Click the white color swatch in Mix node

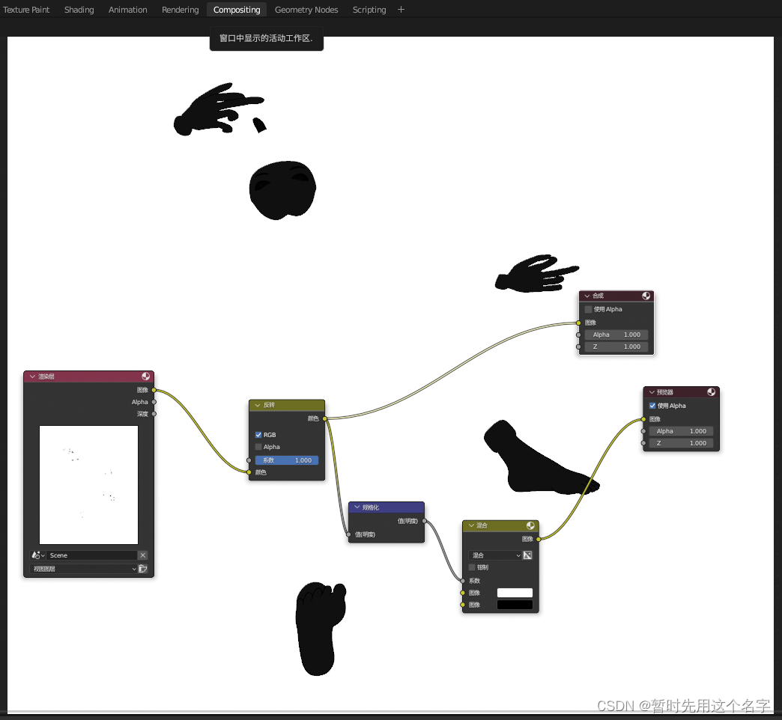click(x=515, y=593)
